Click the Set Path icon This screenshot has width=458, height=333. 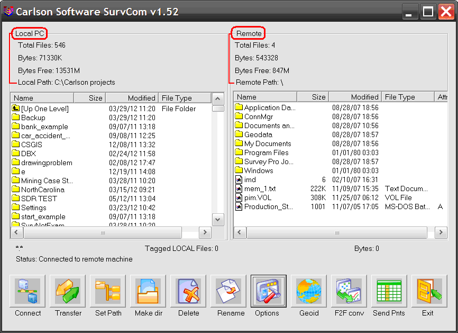point(108,291)
